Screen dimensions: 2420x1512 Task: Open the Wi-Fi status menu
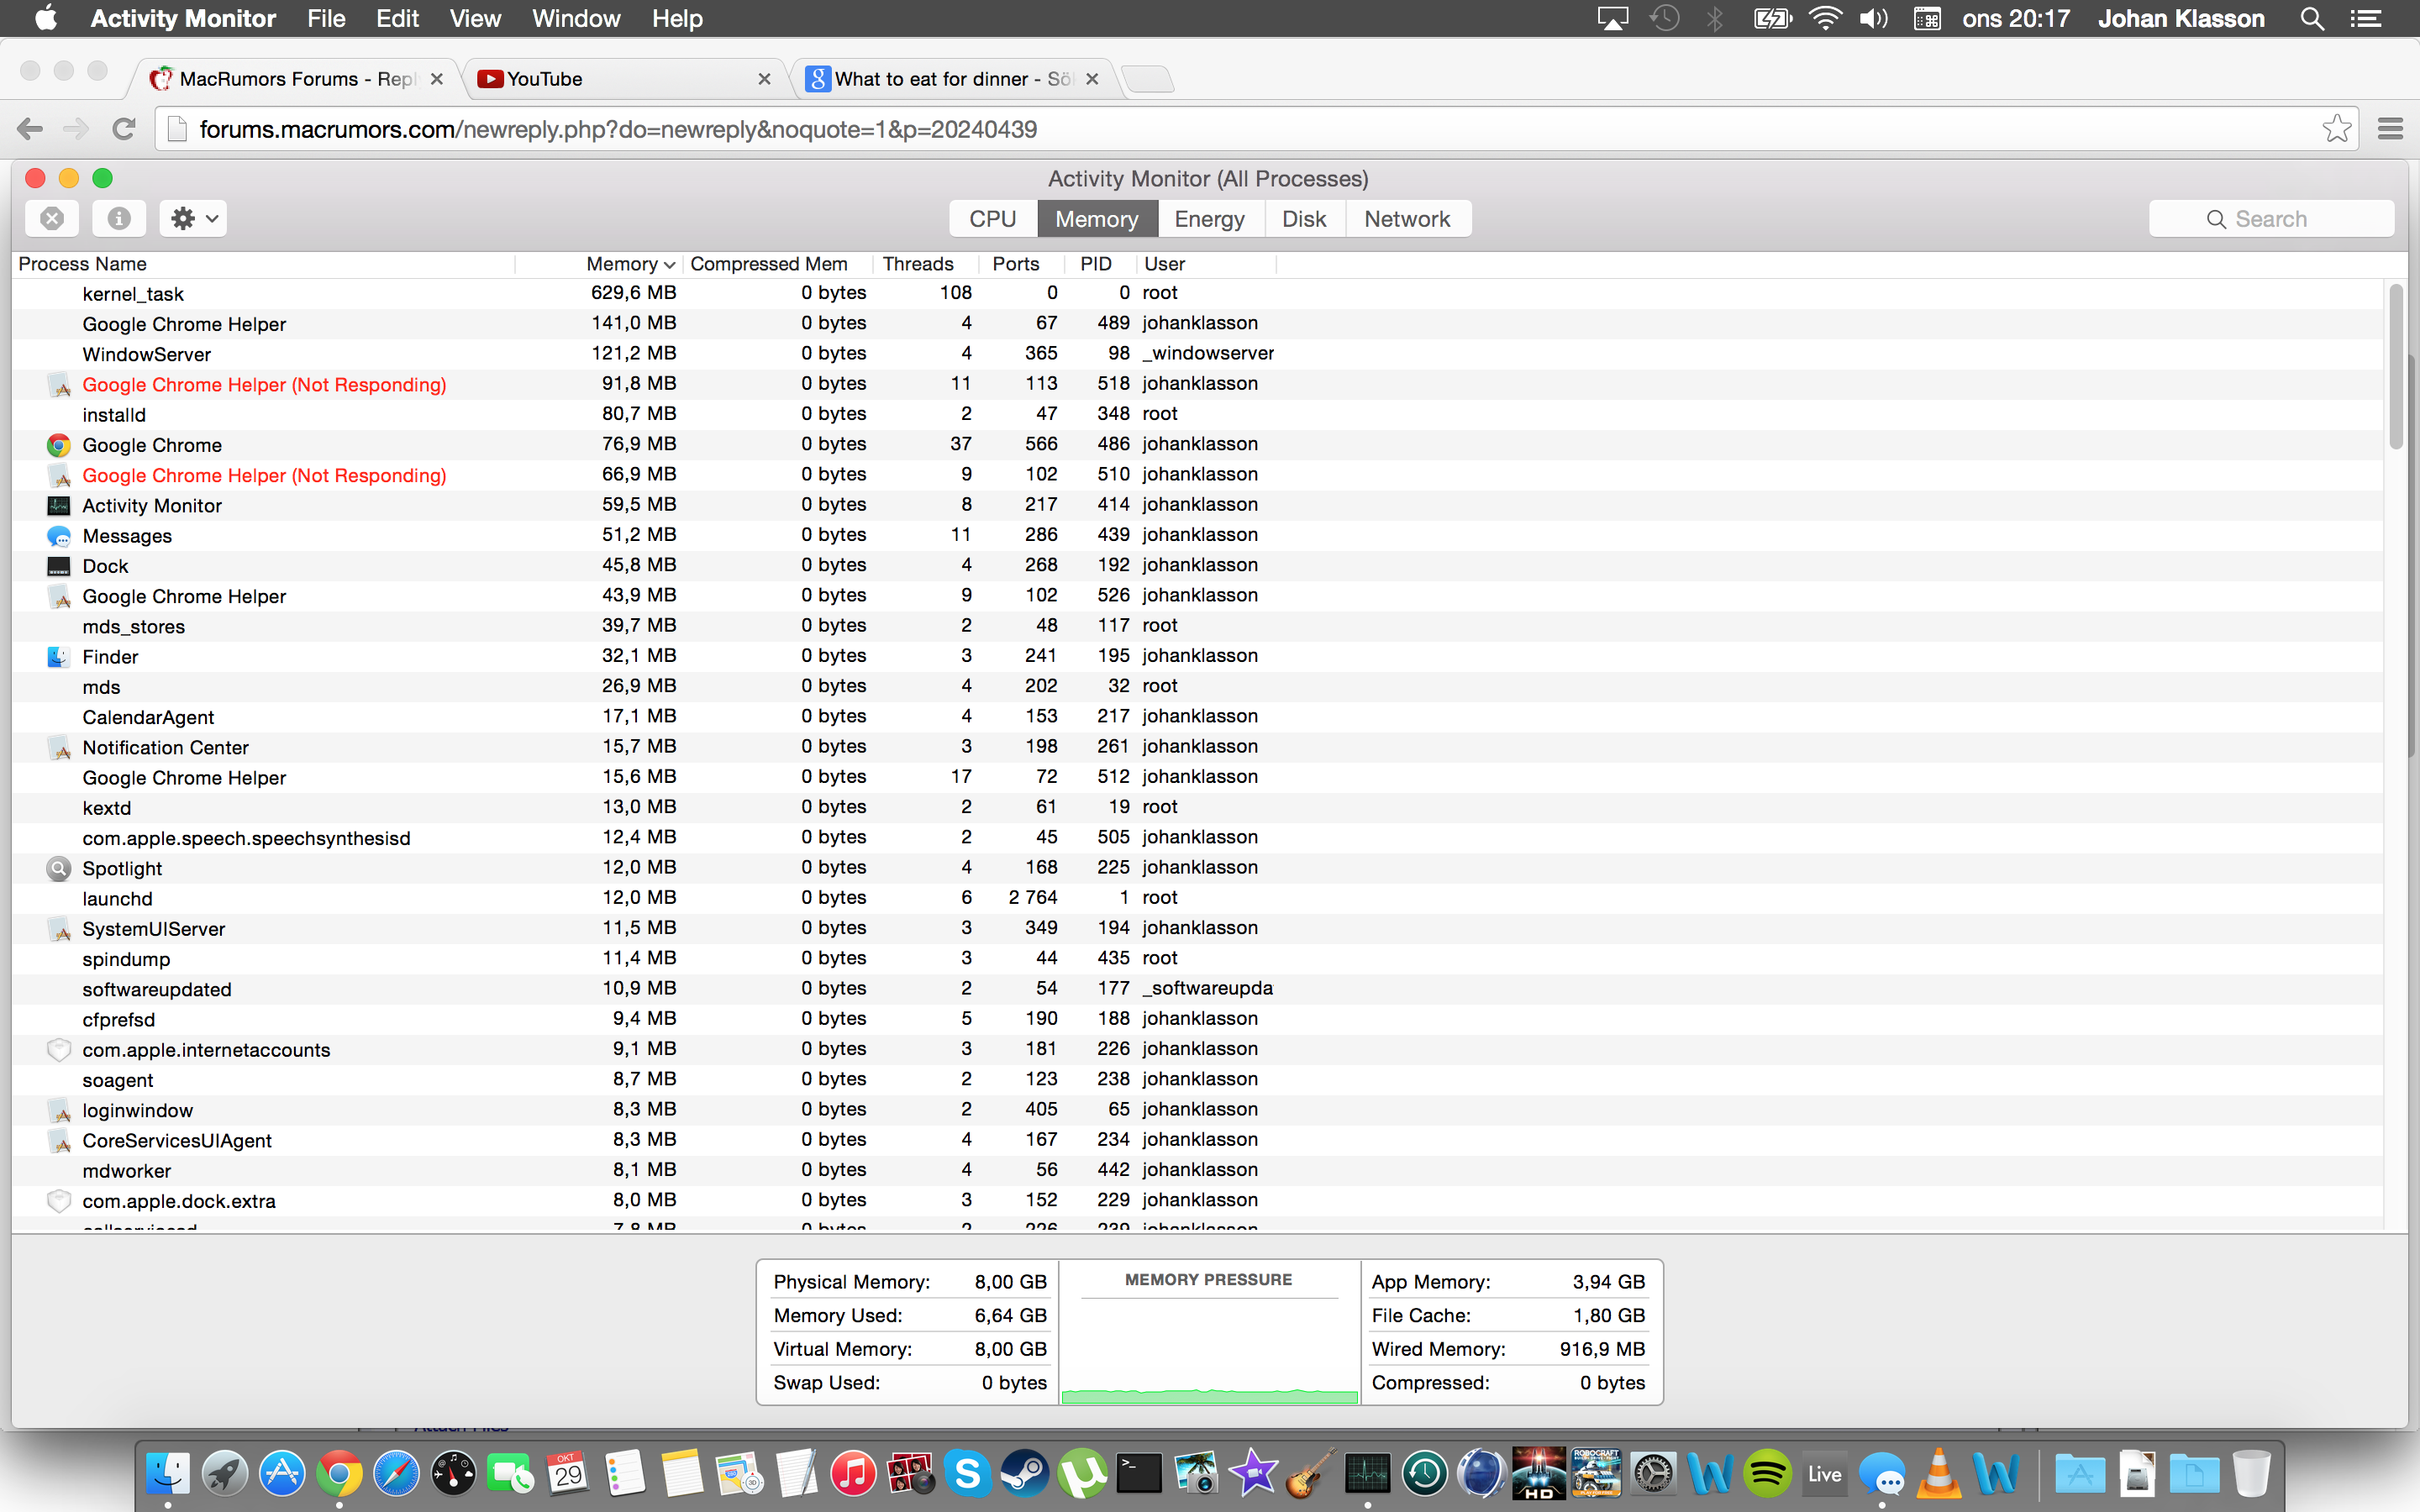(1825, 18)
